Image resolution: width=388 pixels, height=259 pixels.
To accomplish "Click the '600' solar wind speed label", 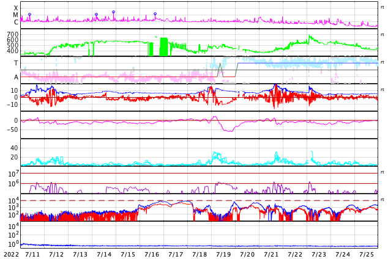I will coord(12,40).
